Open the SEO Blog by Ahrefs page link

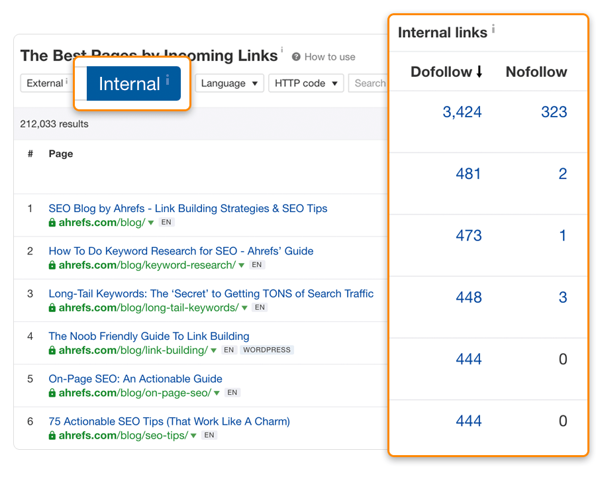(x=187, y=208)
